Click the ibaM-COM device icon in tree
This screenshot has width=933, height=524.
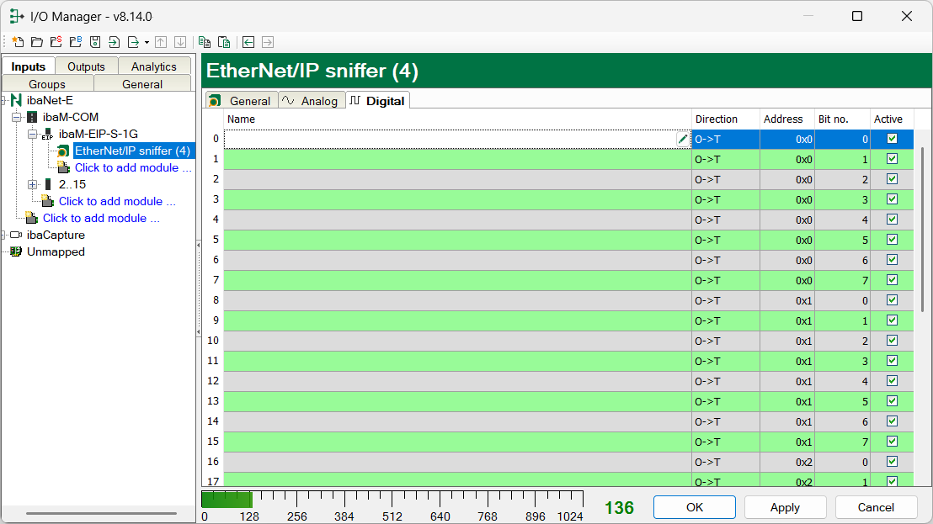[x=32, y=117]
